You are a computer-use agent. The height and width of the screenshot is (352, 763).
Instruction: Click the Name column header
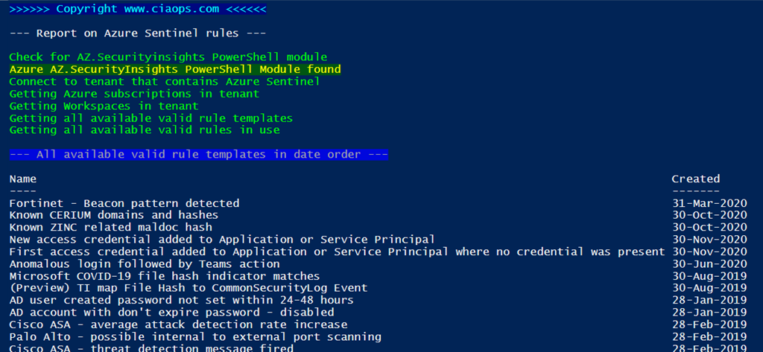click(22, 179)
